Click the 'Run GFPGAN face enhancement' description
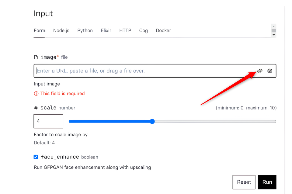This screenshot has height=194, width=292. 92,167
